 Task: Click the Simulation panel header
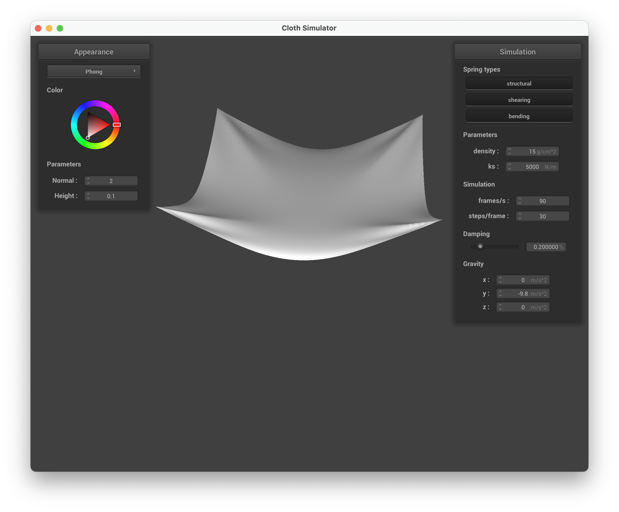click(x=517, y=52)
